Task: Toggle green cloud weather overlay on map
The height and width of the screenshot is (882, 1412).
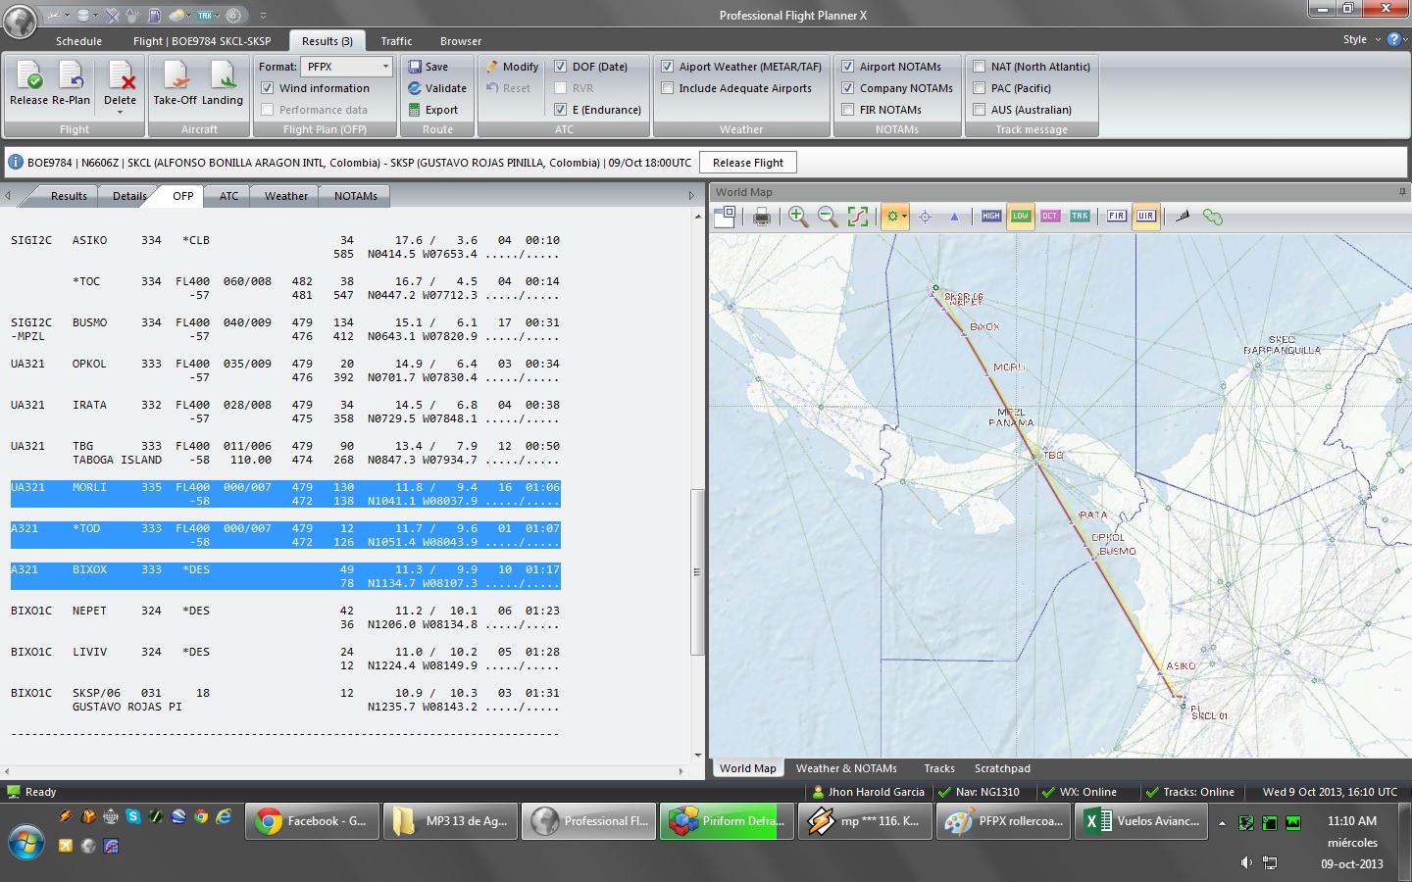Action: point(1213,217)
